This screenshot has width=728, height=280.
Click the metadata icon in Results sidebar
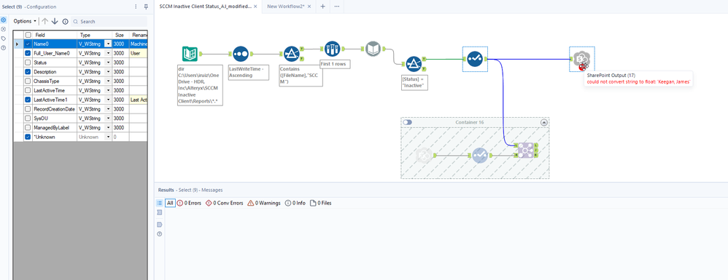pos(159,225)
